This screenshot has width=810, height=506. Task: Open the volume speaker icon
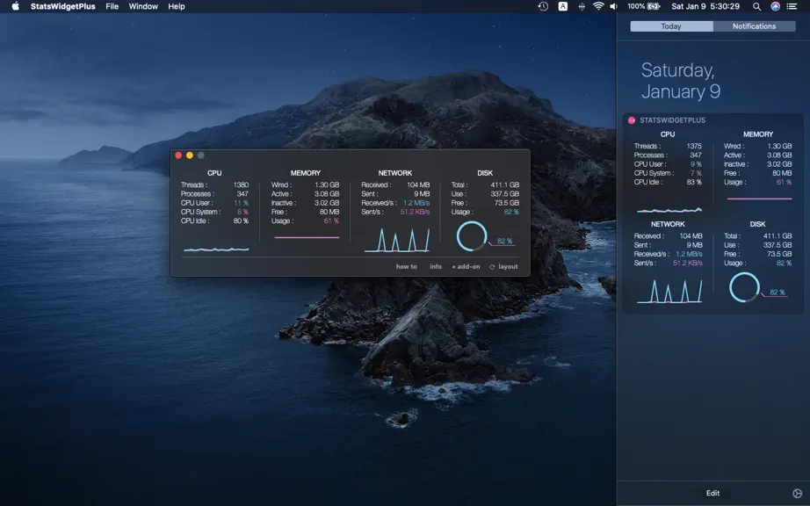[x=614, y=6]
